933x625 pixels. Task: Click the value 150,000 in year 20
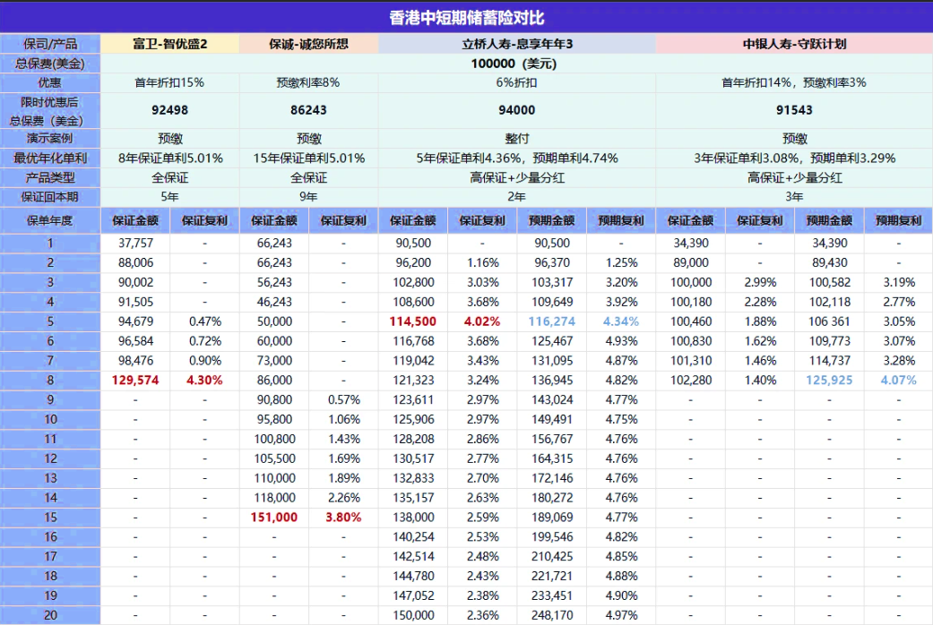tap(413, 615)
